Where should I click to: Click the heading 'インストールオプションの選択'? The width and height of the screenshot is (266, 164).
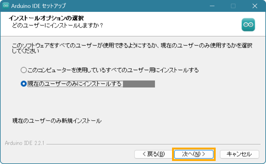pyautogui.click(x=46, y=19)
